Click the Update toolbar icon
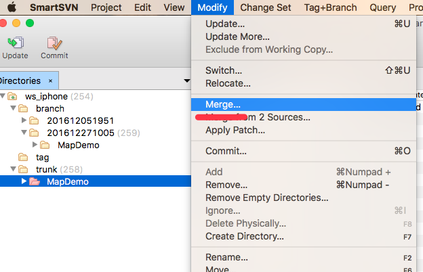 (x=16, y=43)
